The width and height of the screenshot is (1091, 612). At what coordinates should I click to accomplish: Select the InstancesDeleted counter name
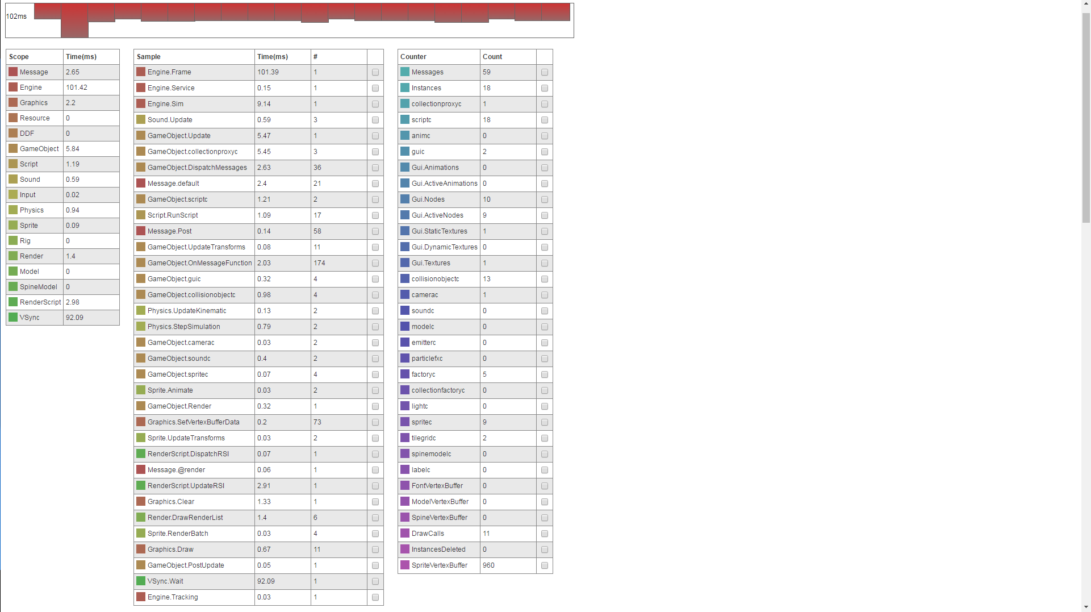438,549
